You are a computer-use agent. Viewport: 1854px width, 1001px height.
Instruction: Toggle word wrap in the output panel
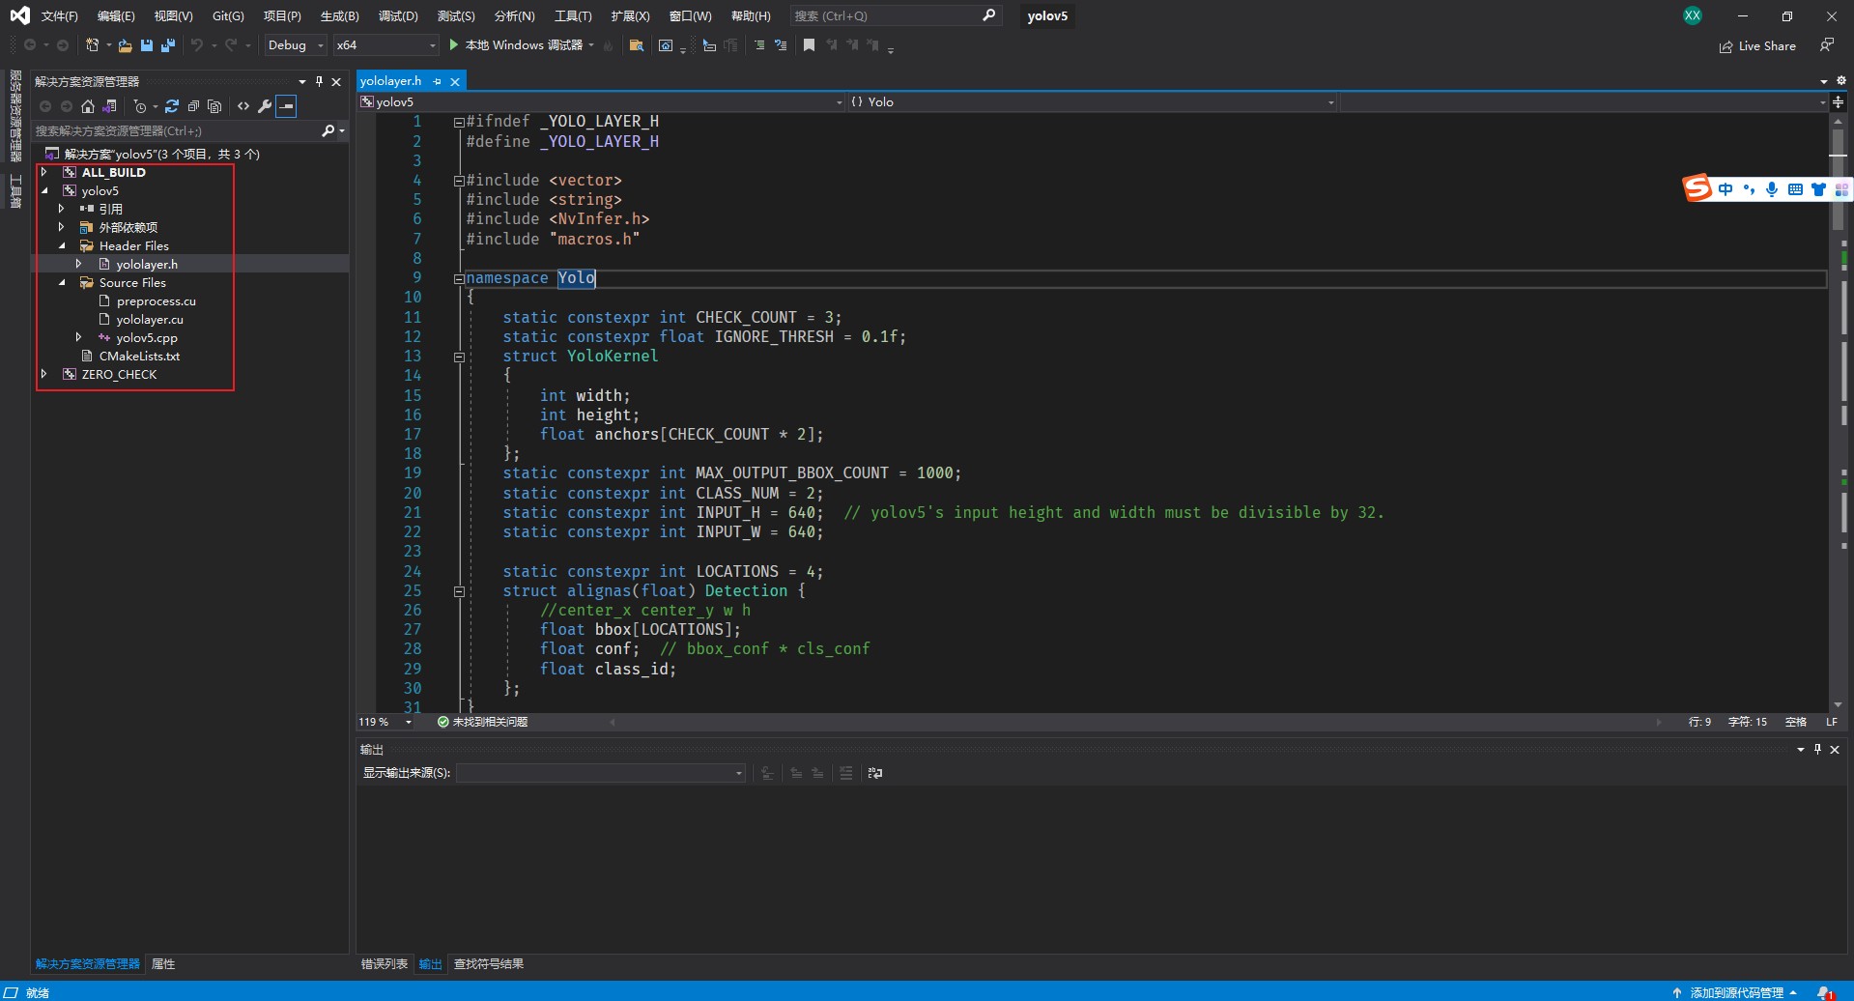(875, 773)
